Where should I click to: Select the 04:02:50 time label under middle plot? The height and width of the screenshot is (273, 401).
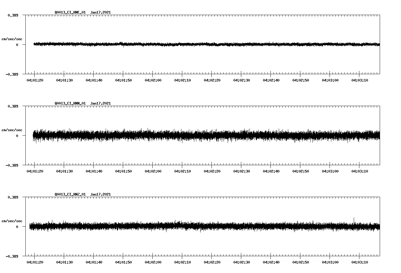(300, 170)
